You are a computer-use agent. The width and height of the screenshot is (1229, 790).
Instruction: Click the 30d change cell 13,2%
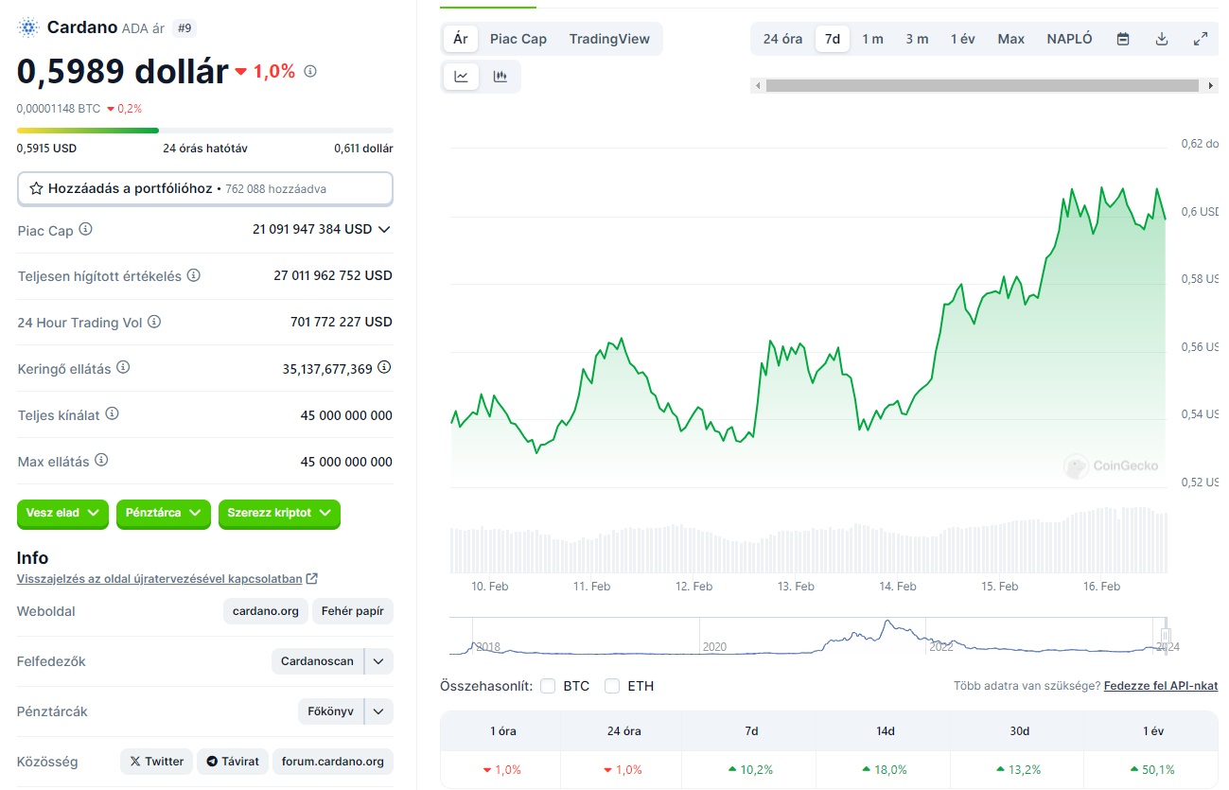(1017, 770)
